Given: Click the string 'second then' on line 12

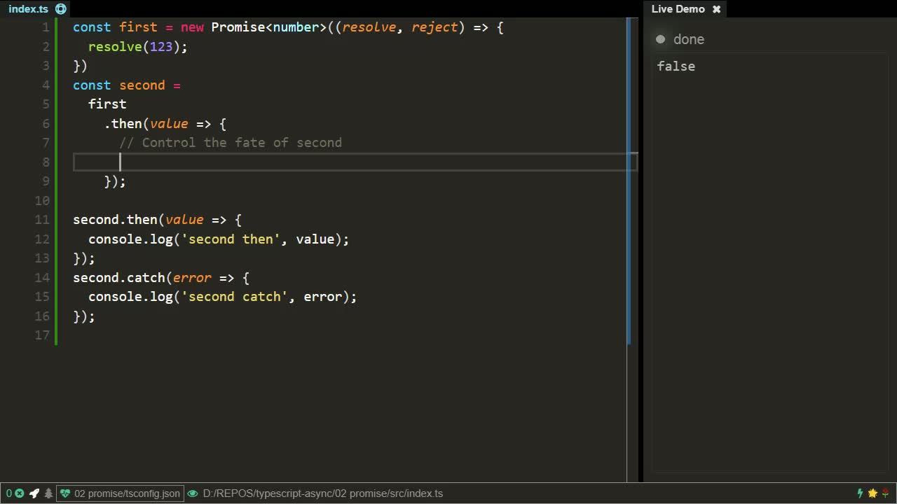Looking at the screenshot, I should tap(231, 239).
